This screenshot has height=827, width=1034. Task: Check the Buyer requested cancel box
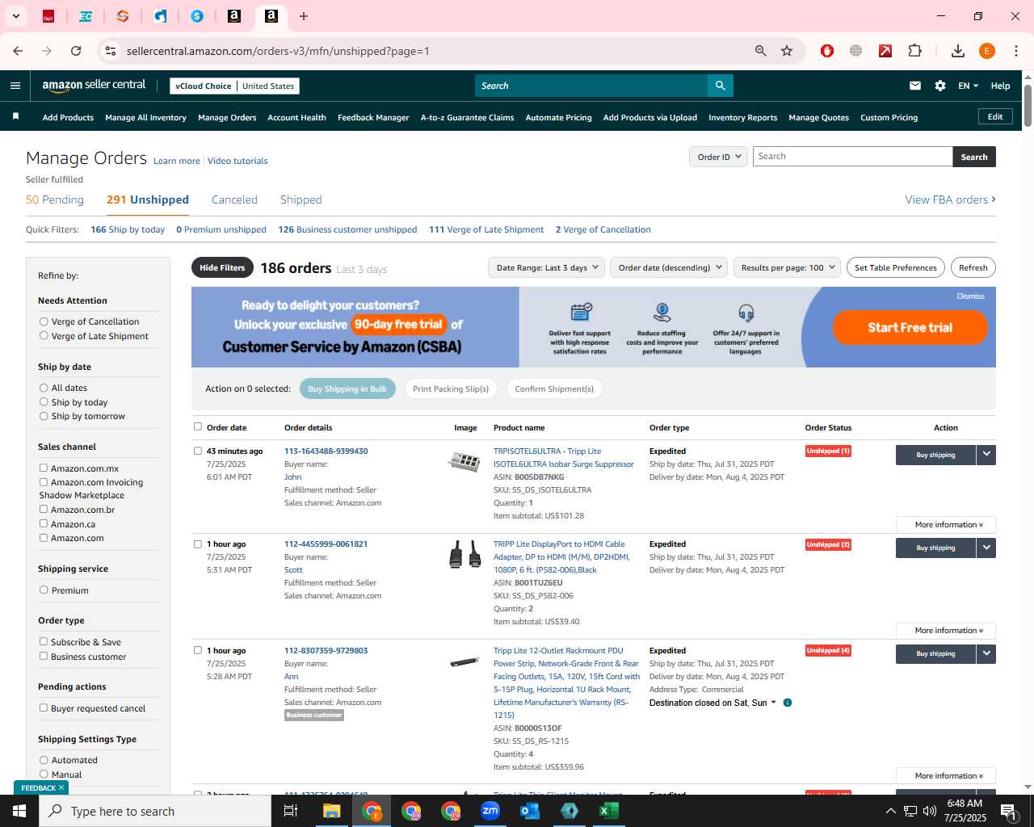coord(44,708)
